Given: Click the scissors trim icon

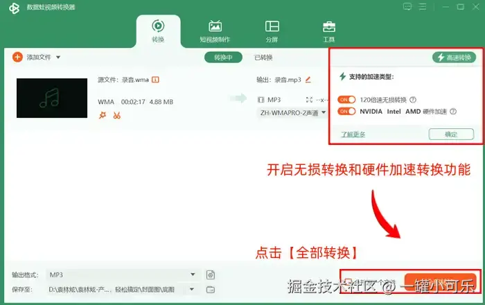Looking at the screenshot, I should pyautogui.click(x=116, y=115).
